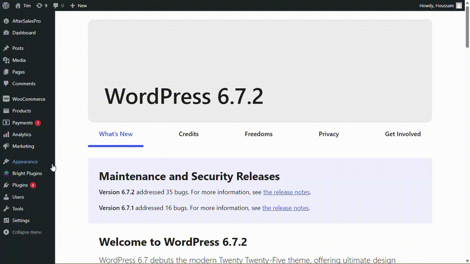Open the Posts menu
This screenshot has width=470, height=264.
pos(18,48)
